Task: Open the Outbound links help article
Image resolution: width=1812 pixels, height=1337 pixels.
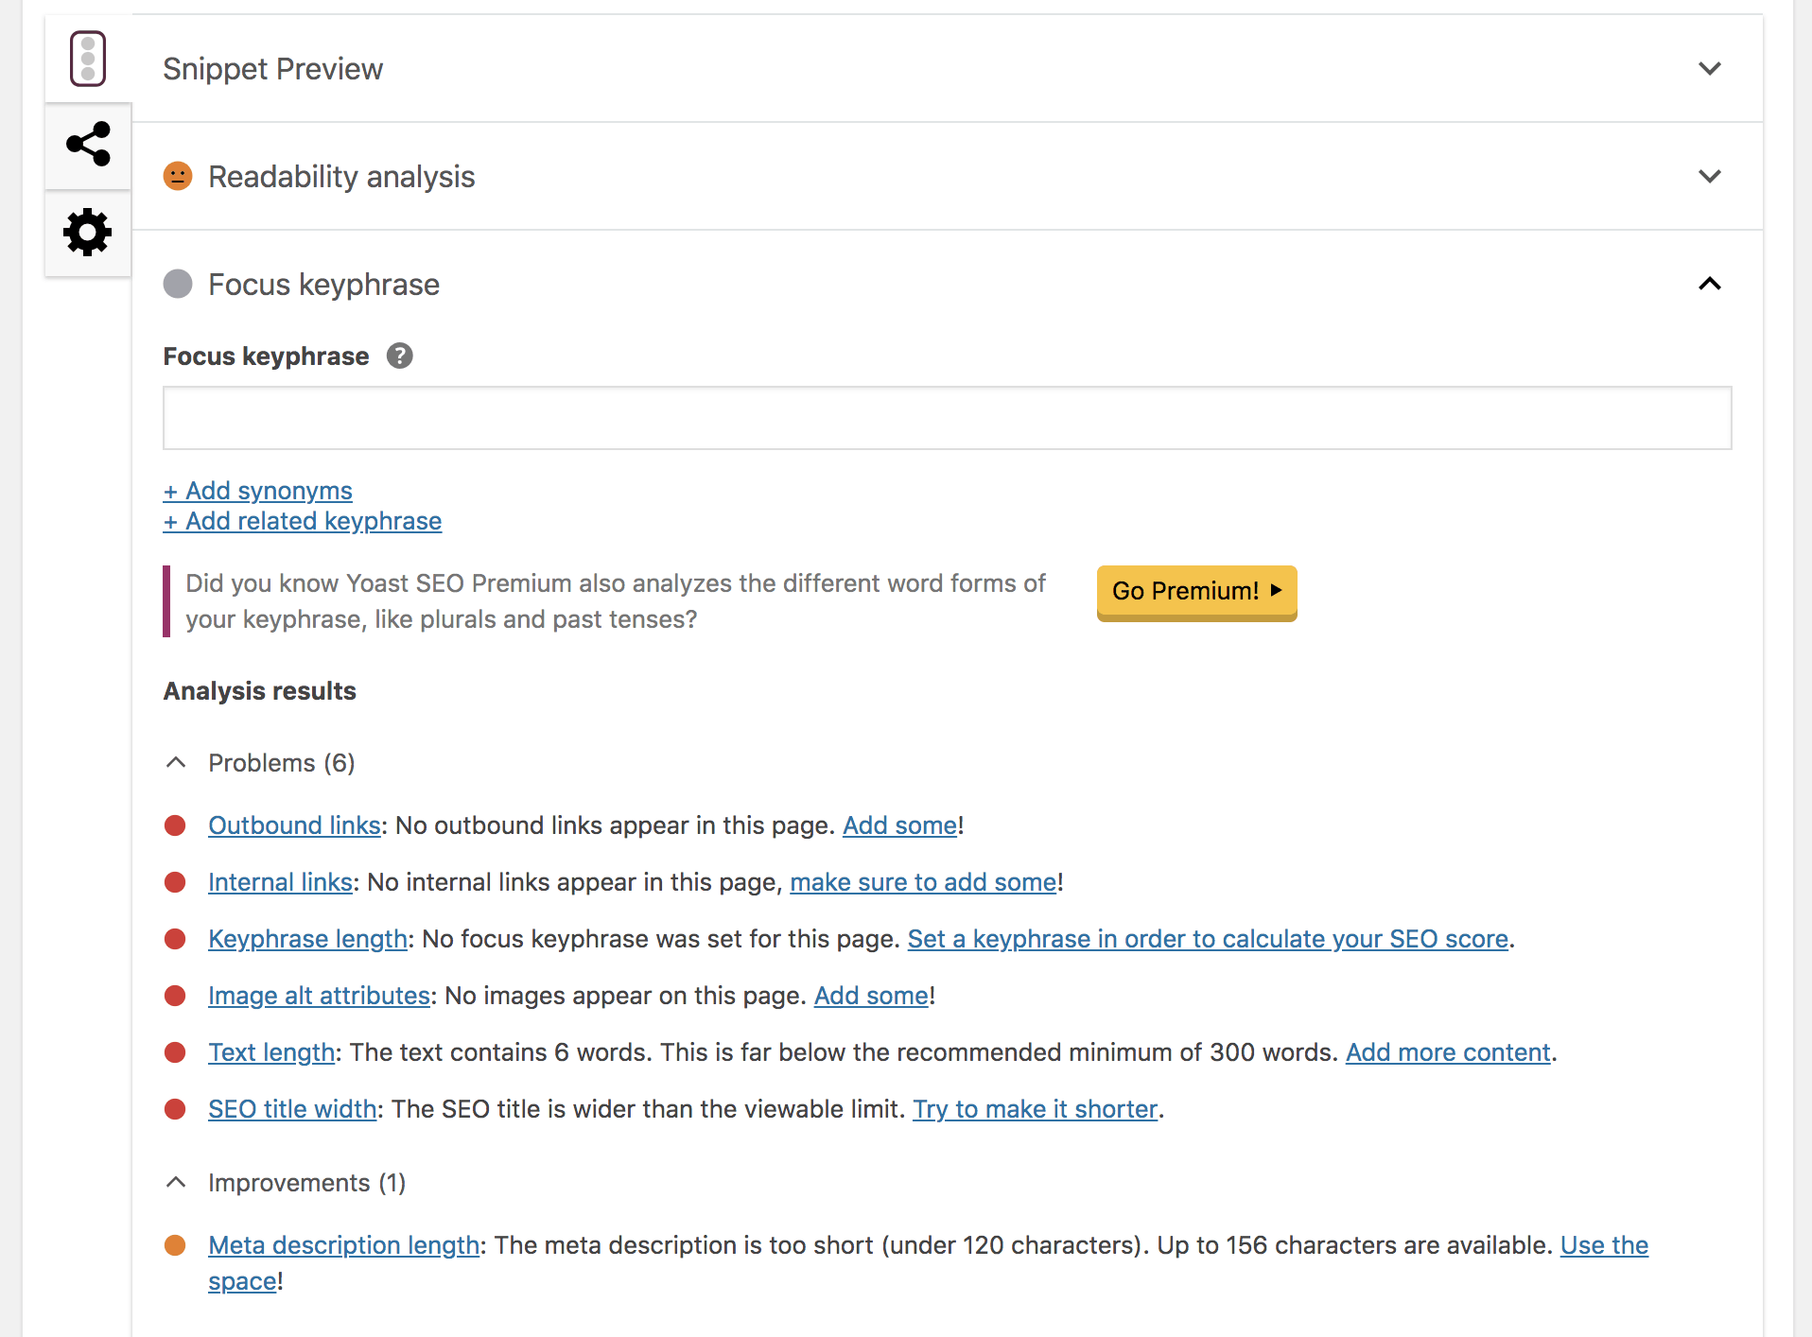Action: click(293, 825)
